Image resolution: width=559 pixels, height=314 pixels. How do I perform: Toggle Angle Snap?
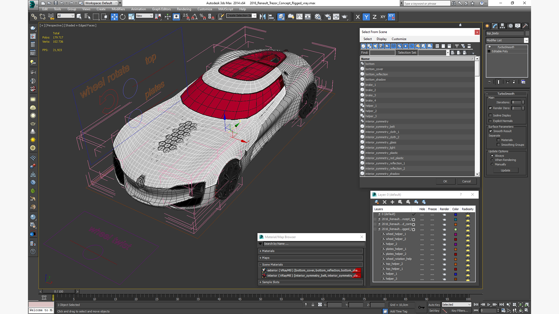194,17
